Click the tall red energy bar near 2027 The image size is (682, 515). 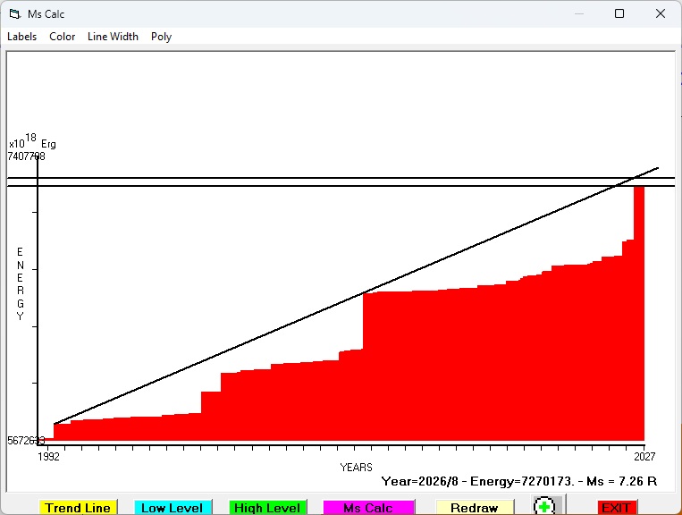(x=639, y=313)
